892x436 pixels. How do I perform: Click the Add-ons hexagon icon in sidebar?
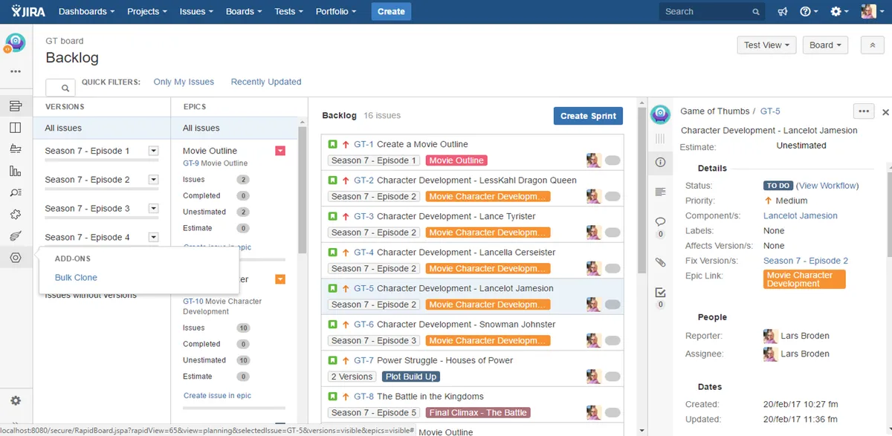pyautogui.click(x=16, y=258)
